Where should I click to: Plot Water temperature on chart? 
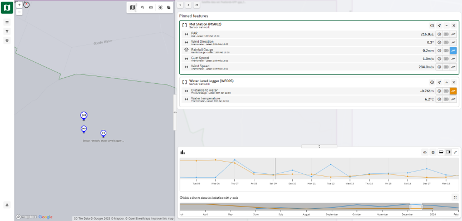point(453,99)
